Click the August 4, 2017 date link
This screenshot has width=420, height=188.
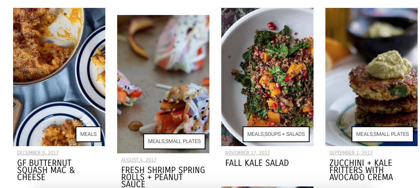click(x=139, y=160)
